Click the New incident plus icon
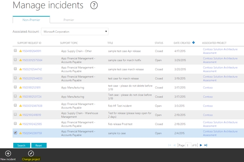Viewport: 244px width, 162px height. tap(7, 153)
